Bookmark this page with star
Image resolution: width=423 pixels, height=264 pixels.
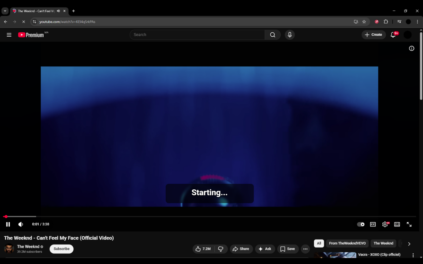point(364,22)
